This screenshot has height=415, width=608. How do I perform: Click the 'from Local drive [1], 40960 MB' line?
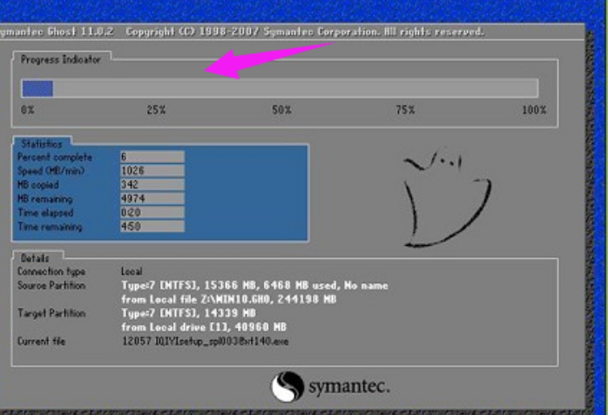point(204,327)
